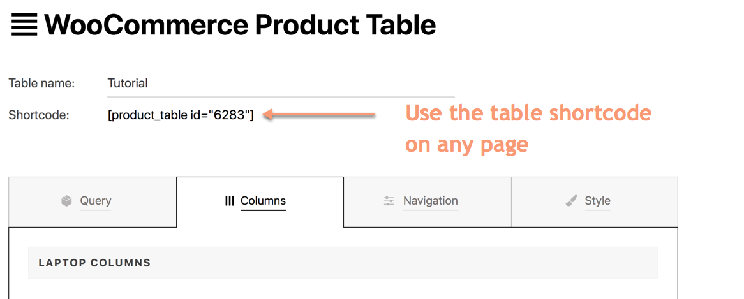Click the product_table shortcode text
744x299 pixels.
point(181,115)
